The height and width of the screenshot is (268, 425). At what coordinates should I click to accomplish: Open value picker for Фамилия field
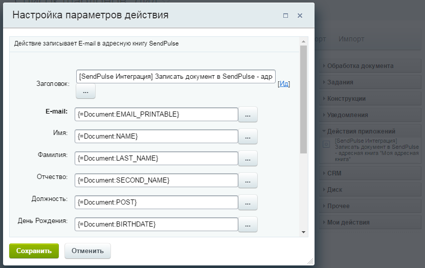tap(248, 159)
